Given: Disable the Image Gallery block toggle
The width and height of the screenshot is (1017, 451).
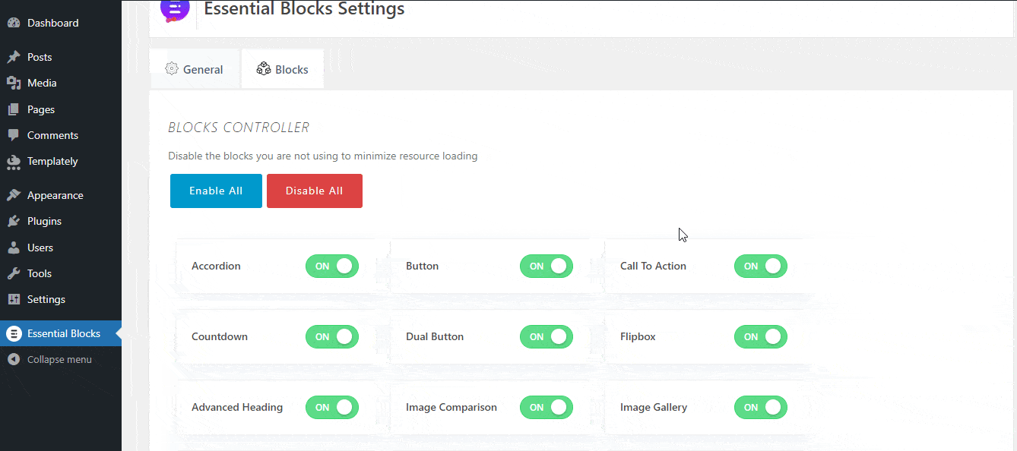Looking at the screenshot, I should 761,407.
